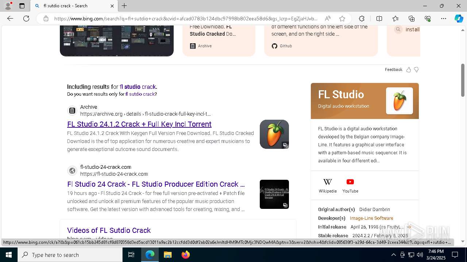Image resolution: width=467 pixels, height=262 pixels.
Task: Click the FL Studio screenshots image at top
Action: (x=117, y=41)
